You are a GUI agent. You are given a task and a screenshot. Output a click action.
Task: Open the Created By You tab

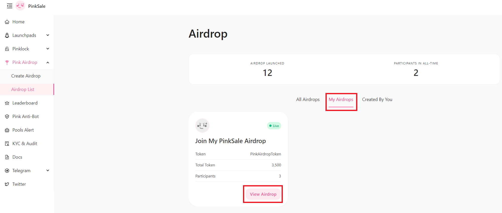(x=377, y=99)
